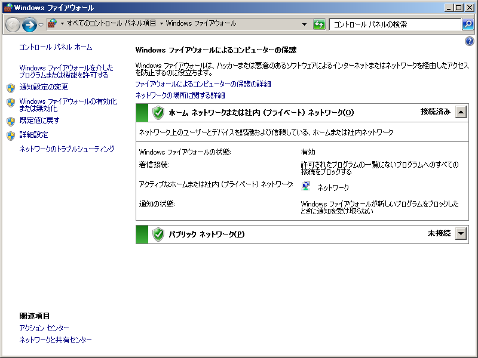Image resolution: width=478 pixels, height=358 pixels.
Task: Click 着信接続: label
Action: pyautogui.click(x=154, y=165)
